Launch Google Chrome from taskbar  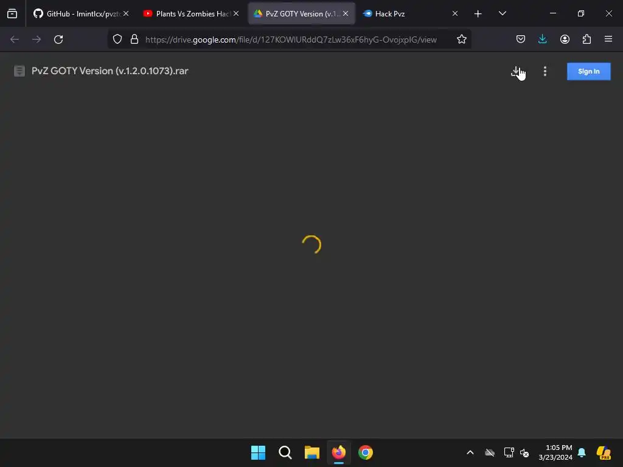point(366,452)
